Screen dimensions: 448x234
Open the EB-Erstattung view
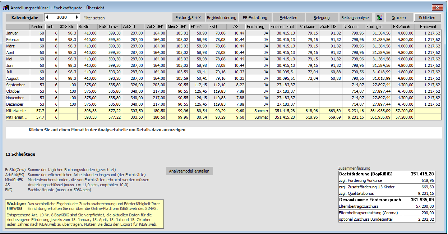tap(255, 17)
